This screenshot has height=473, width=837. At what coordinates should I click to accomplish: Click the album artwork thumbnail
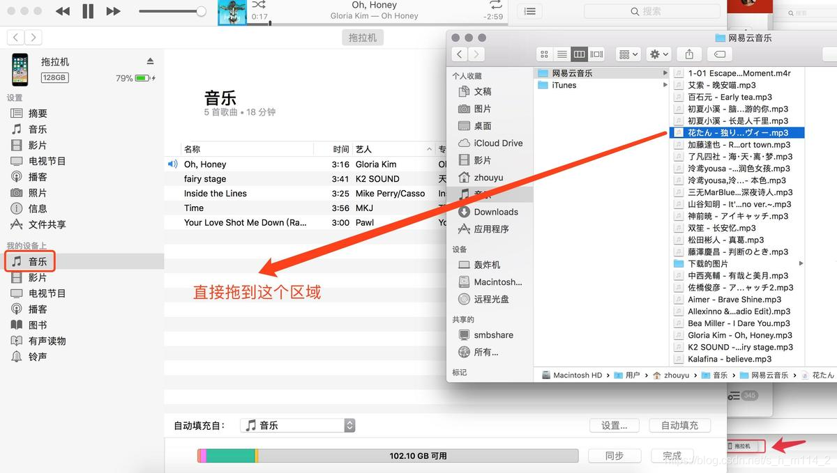point(232,13)
